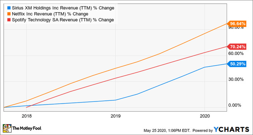Click the orange 96.64% value flag
The width and height of the screenshot is (253, 135).
click(236, 24)
